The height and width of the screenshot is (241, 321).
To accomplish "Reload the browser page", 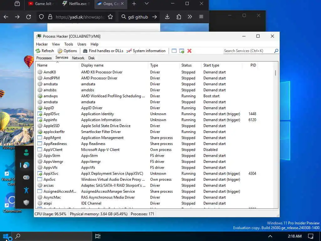I will pos(29,17).
